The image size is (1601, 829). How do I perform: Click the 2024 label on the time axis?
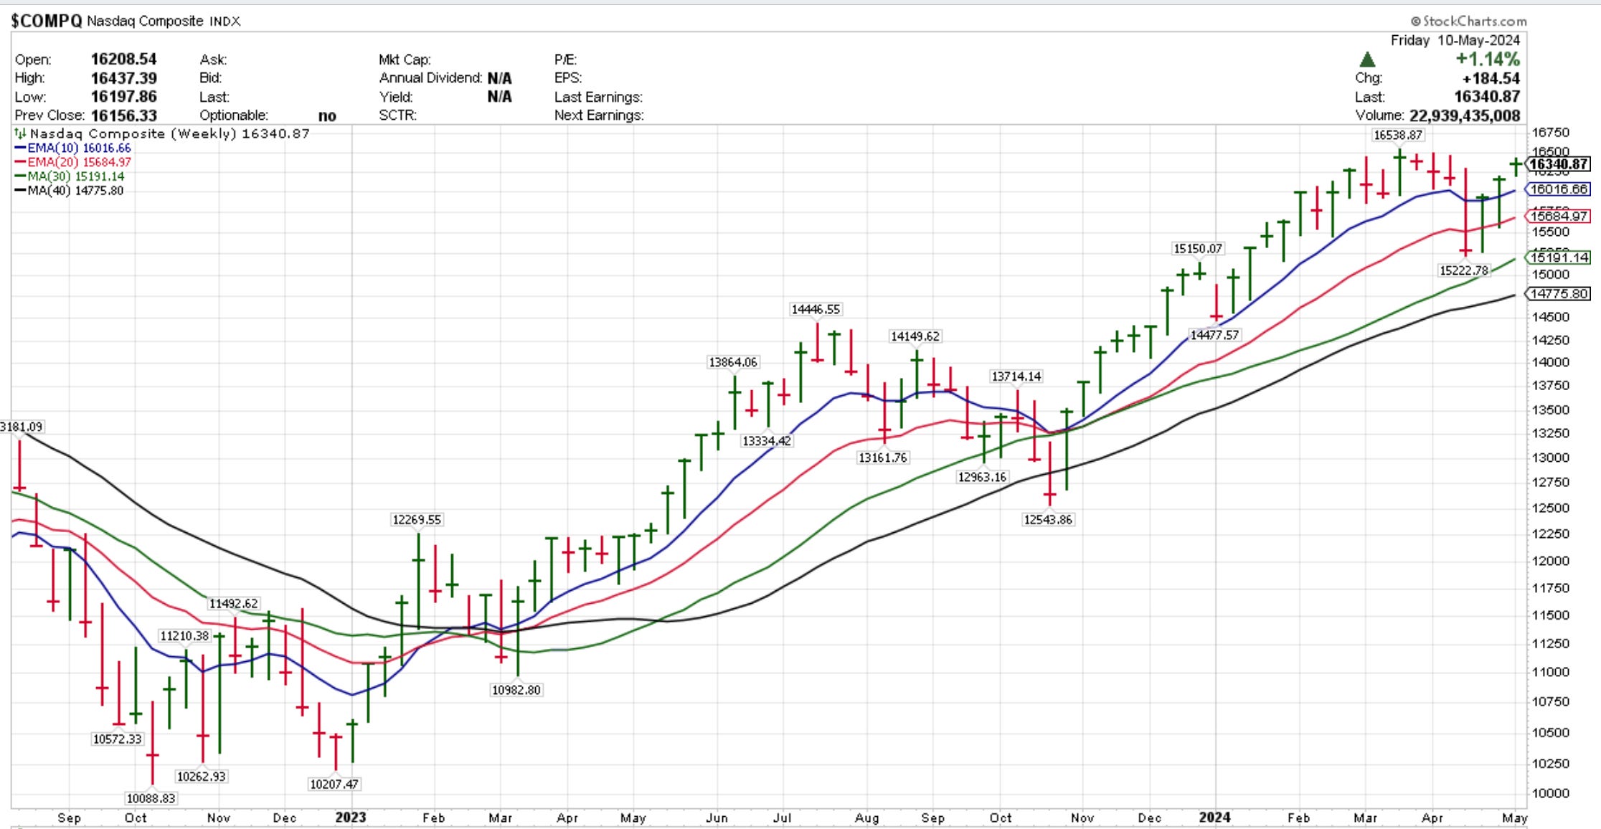click(1215, 818)
